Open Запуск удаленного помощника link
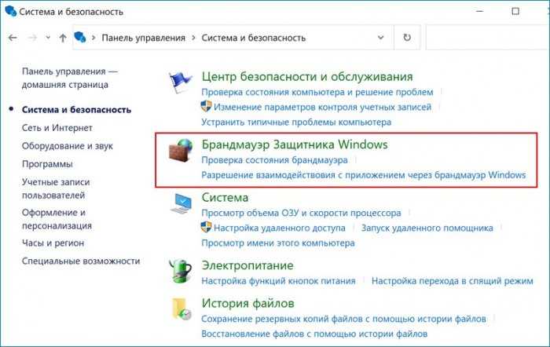 (x=427, y=228)
